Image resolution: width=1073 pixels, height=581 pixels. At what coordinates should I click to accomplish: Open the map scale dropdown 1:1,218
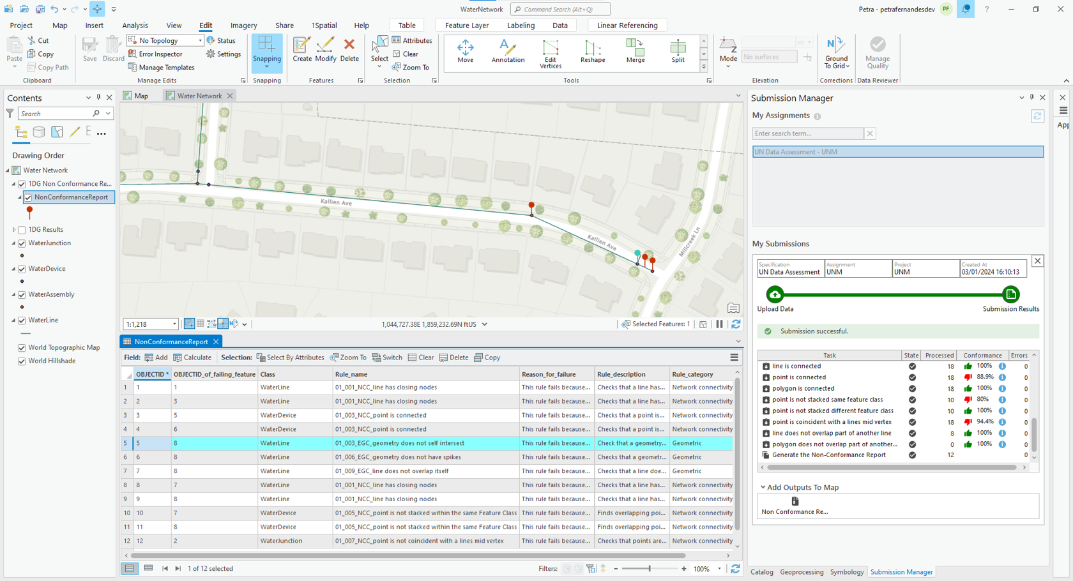[174, 324]
